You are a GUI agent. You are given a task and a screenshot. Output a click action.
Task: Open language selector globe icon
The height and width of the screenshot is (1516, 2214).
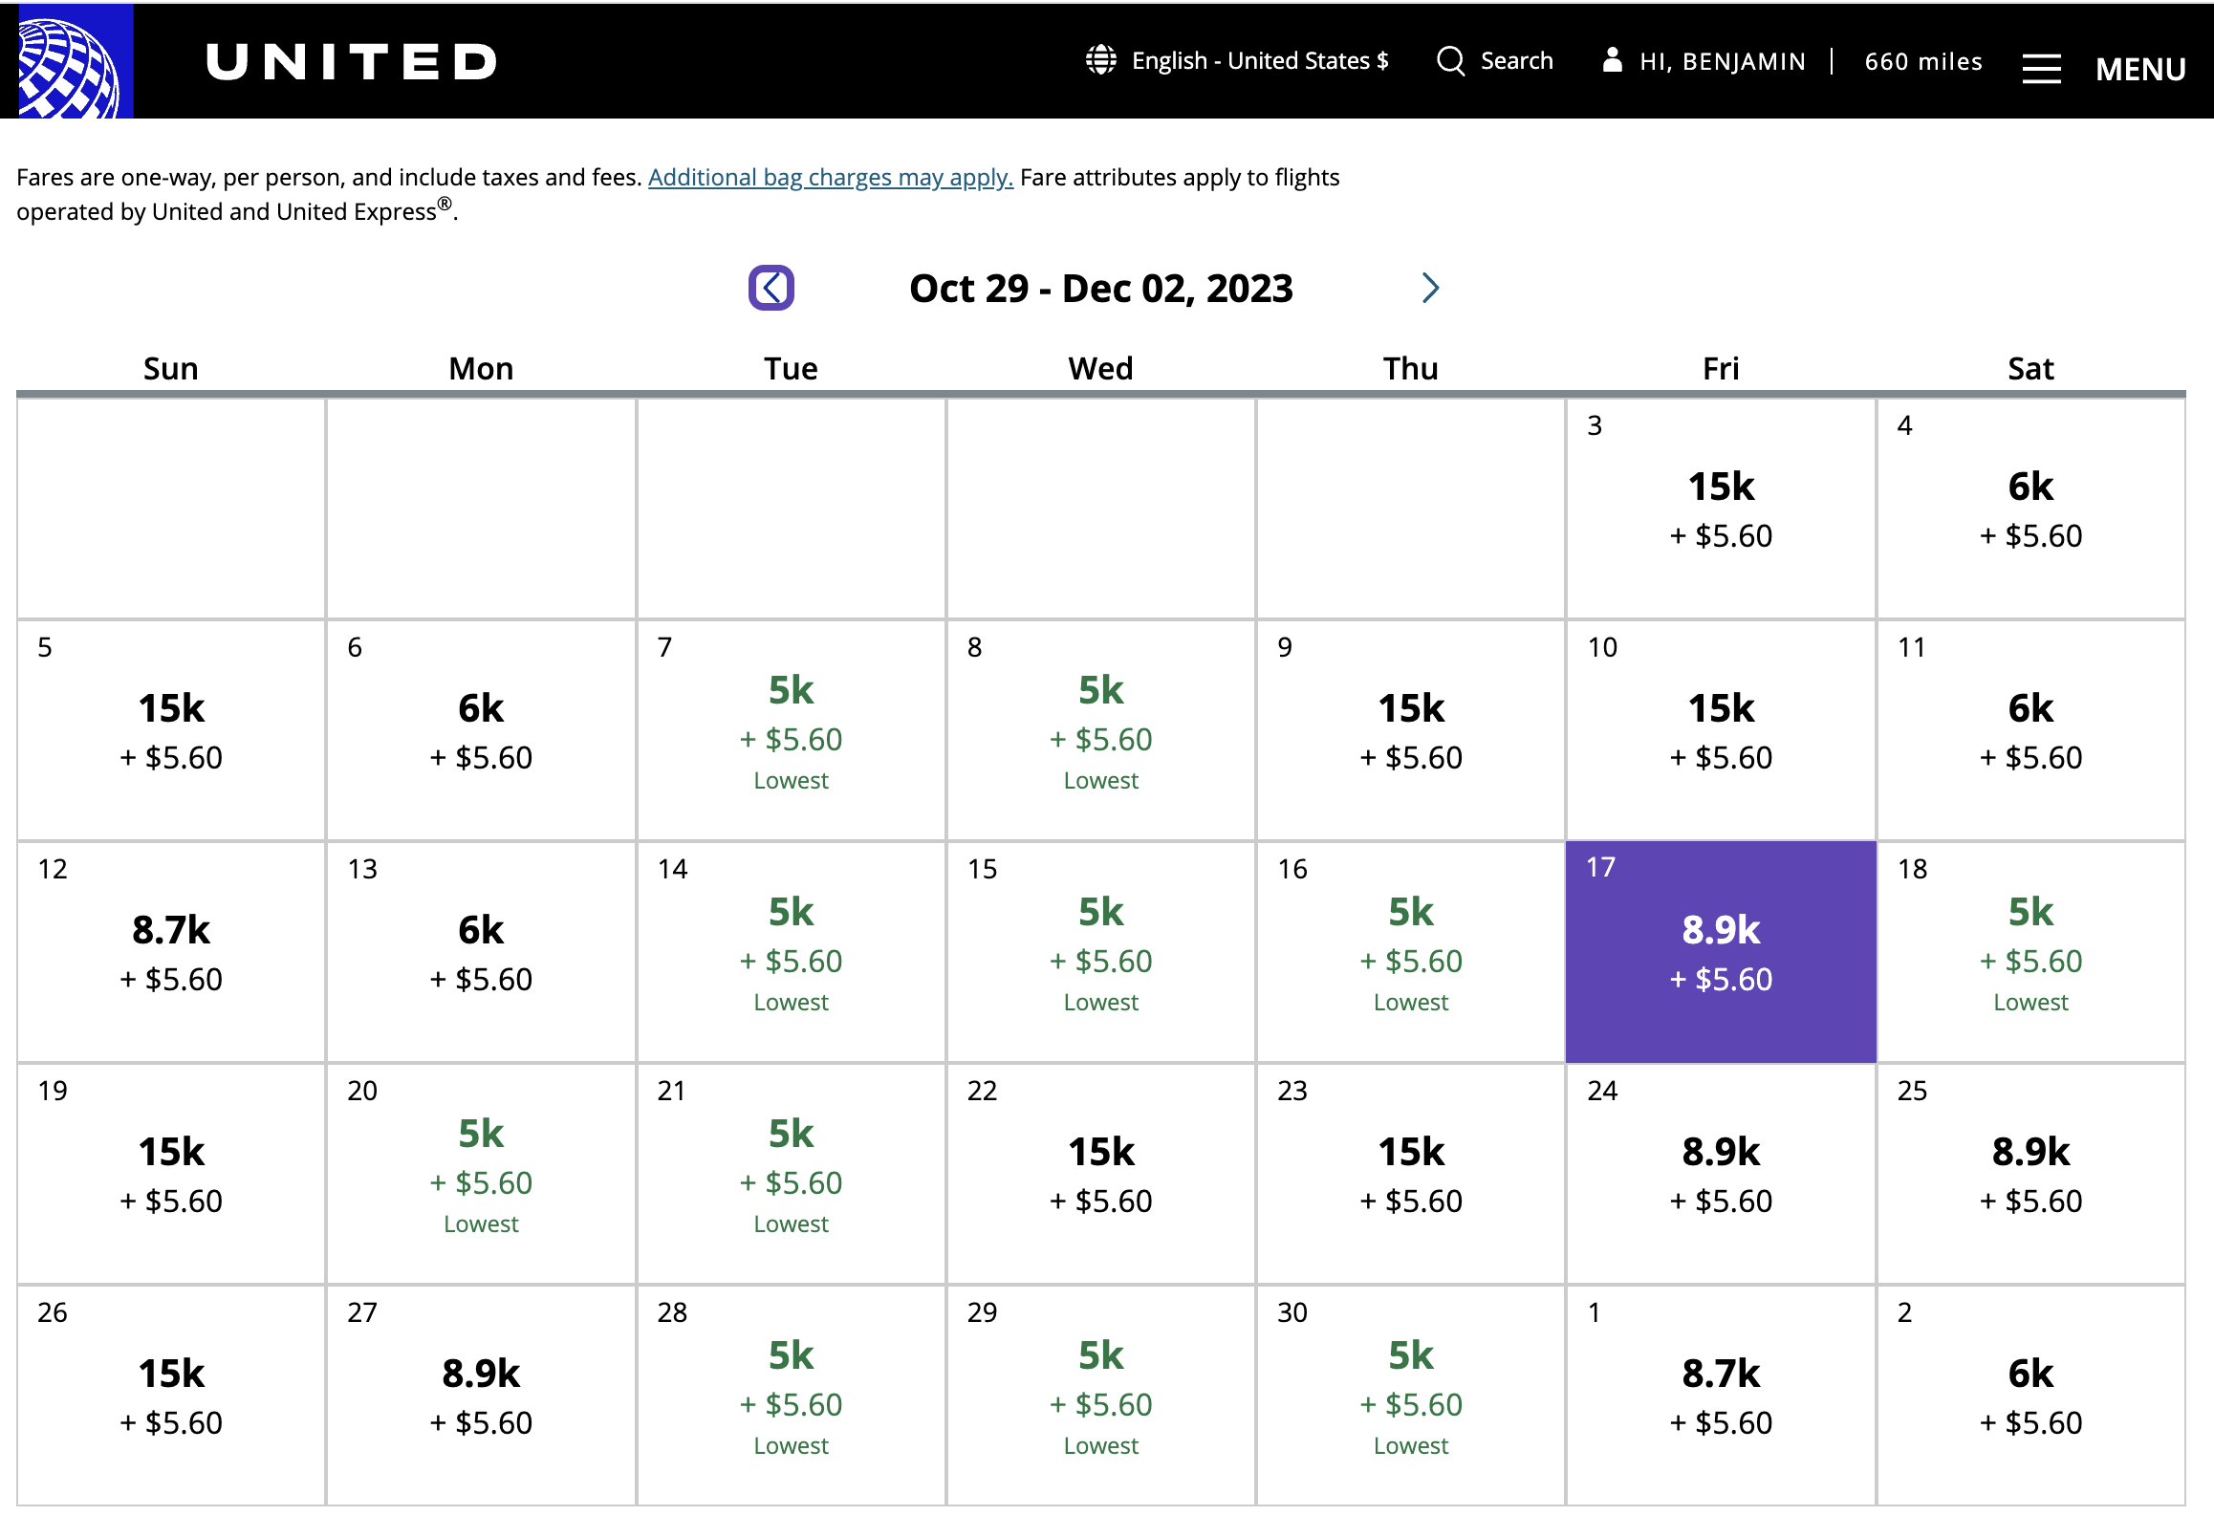1101,60
